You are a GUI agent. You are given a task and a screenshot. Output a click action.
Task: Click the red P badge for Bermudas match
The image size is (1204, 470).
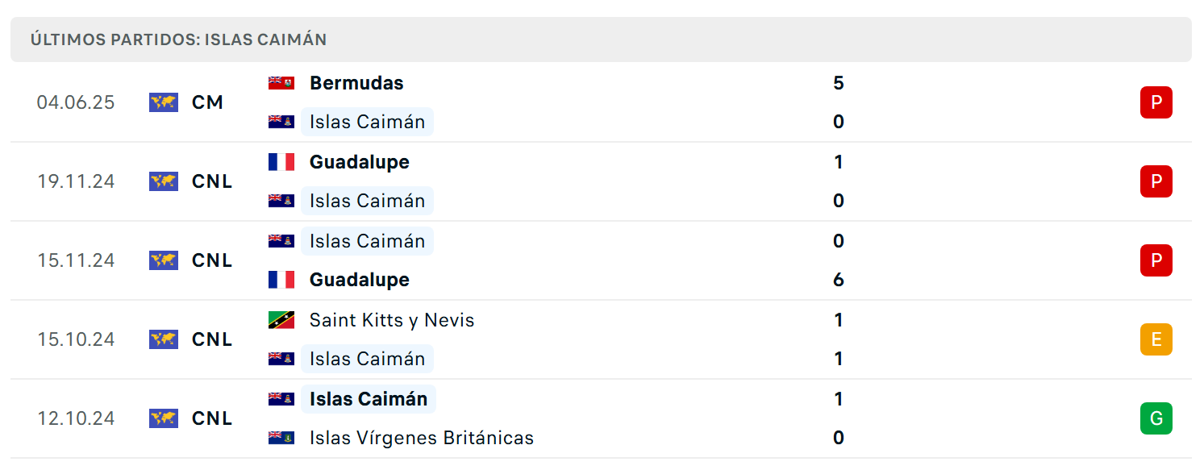(1156, 102)
